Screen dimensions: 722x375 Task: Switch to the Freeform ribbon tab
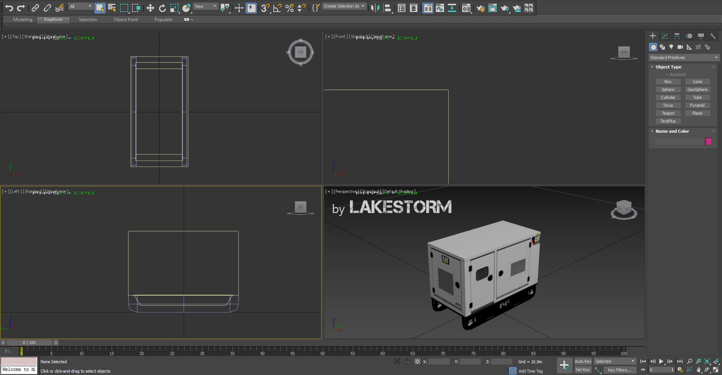(53, 20)
